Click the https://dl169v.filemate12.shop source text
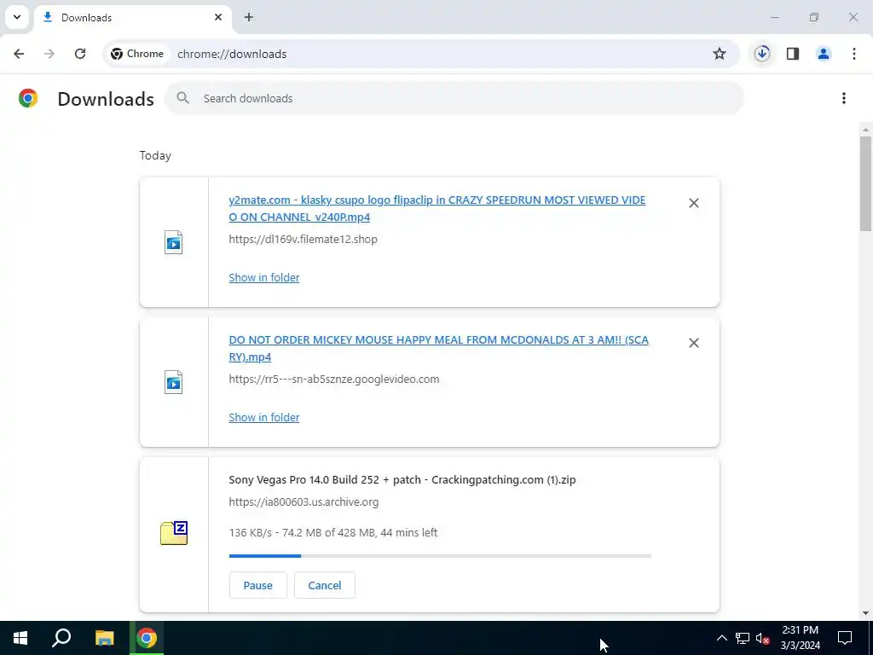 (303, 239)
